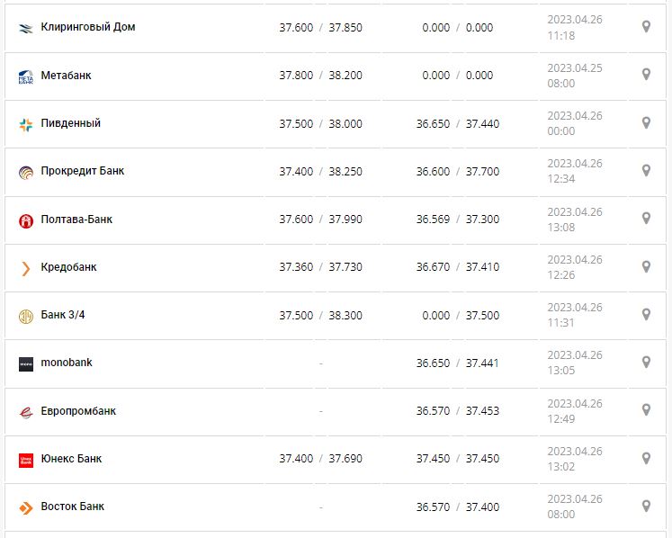
Task: Click the map pin for Клиринговый Дом
Action: (x=646, y=27)
